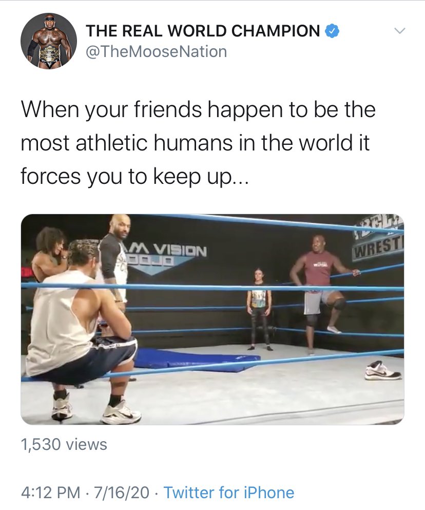Click the 7/16/20 date
This screenshot has height=510, width=425.
click(x=122, y=492)
